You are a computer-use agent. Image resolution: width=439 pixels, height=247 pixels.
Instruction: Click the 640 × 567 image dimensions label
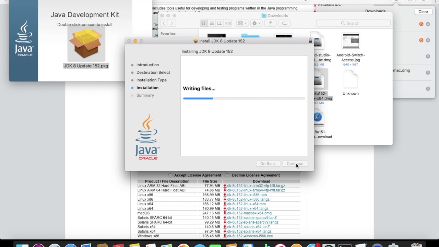click(351, 64)
